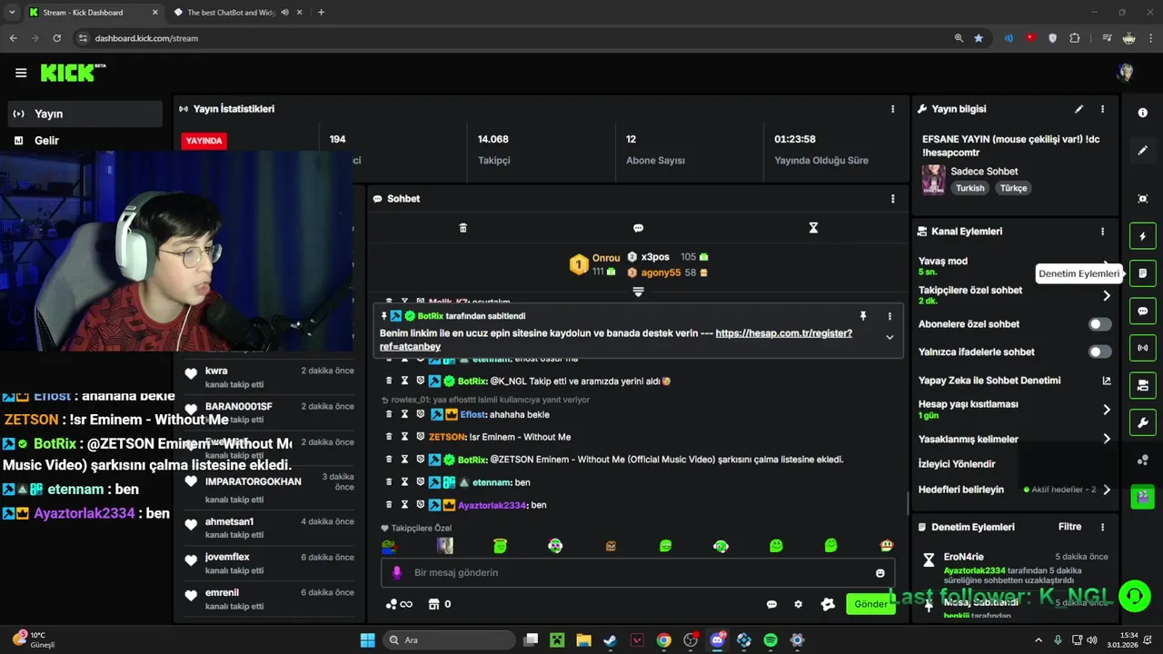This screenshot has width=1163, height=654.
Task: Edit stream info with pencil in Yayın bilgisi
Action: [1079, 109]
